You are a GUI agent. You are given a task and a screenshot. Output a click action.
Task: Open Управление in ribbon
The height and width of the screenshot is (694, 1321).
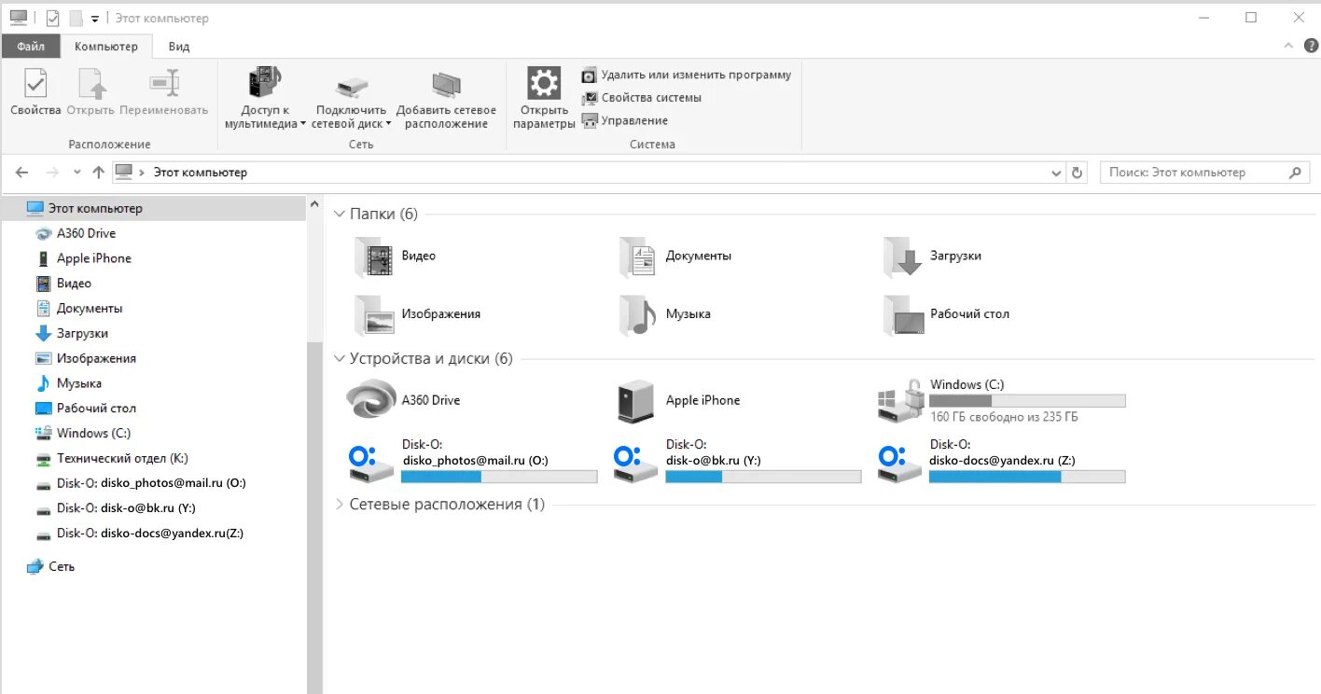(x=624, y=120)
